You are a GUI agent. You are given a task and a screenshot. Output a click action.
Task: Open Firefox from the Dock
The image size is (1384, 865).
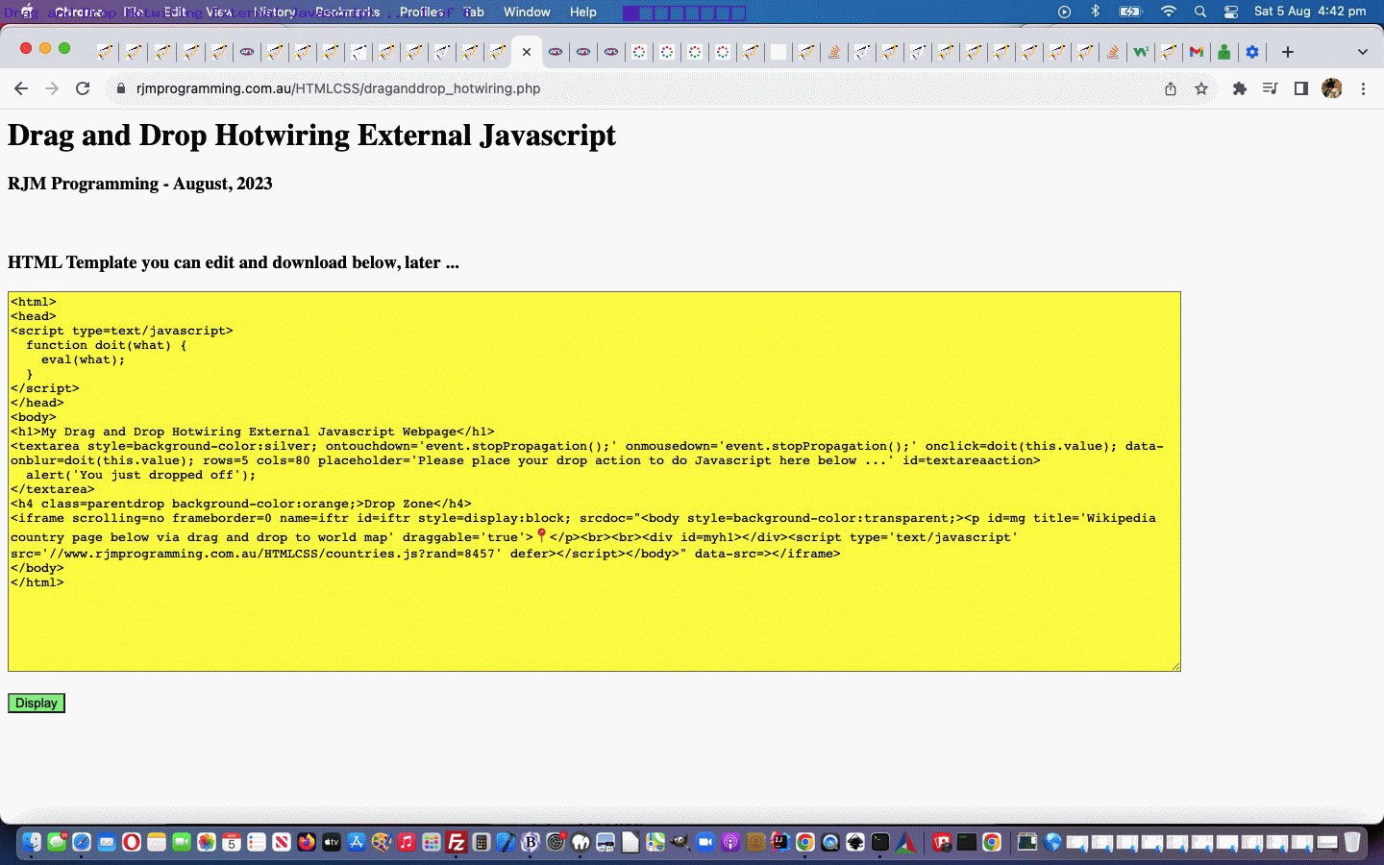click(307, 843)
